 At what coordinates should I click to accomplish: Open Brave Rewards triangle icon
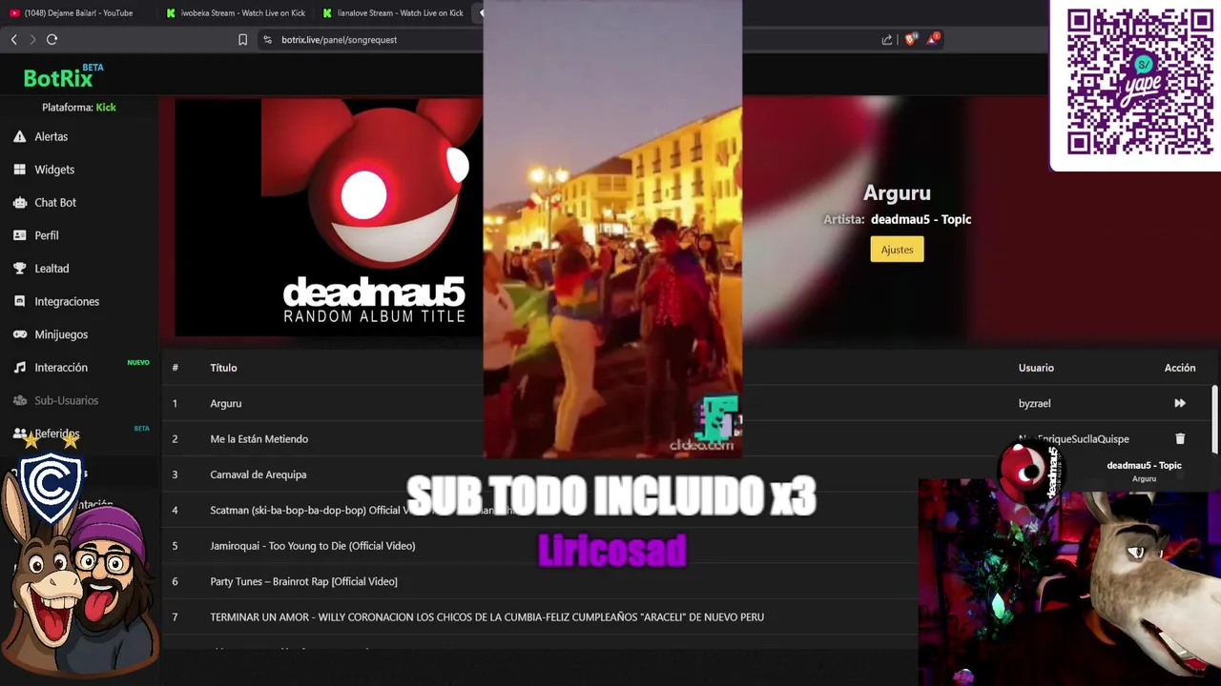(x=932, y=39)
